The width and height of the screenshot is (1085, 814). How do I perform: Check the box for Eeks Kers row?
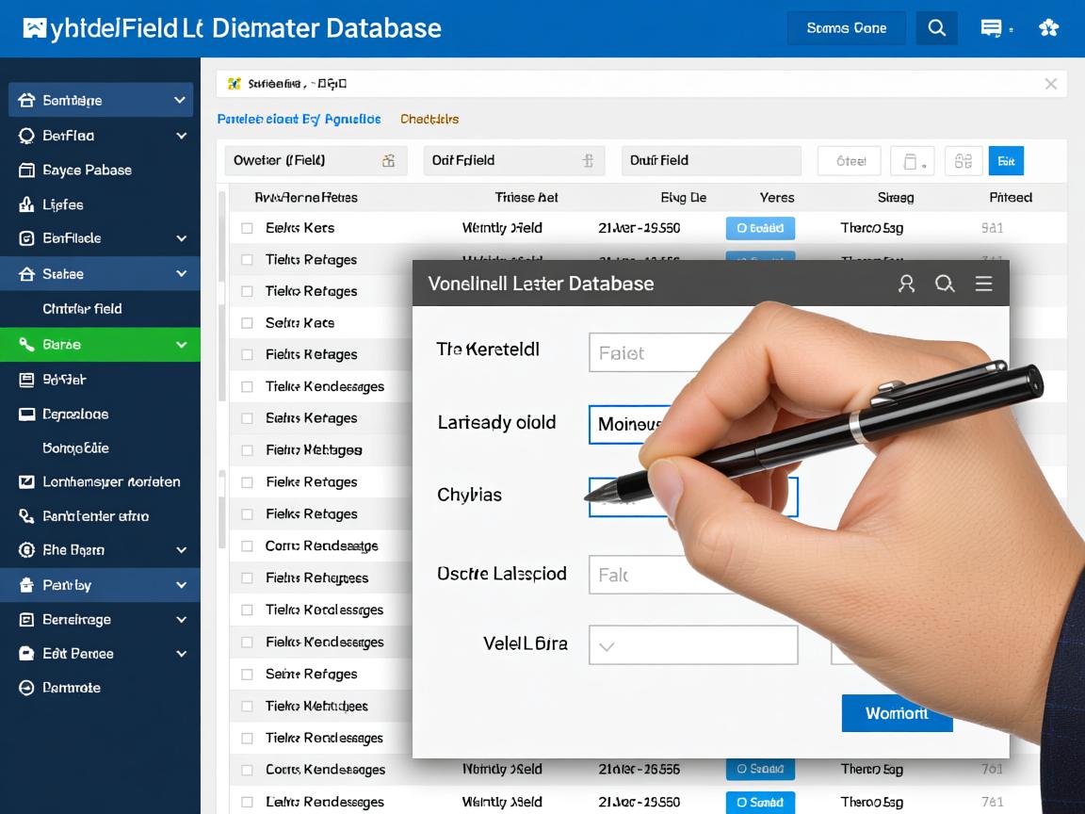[247, 228]
